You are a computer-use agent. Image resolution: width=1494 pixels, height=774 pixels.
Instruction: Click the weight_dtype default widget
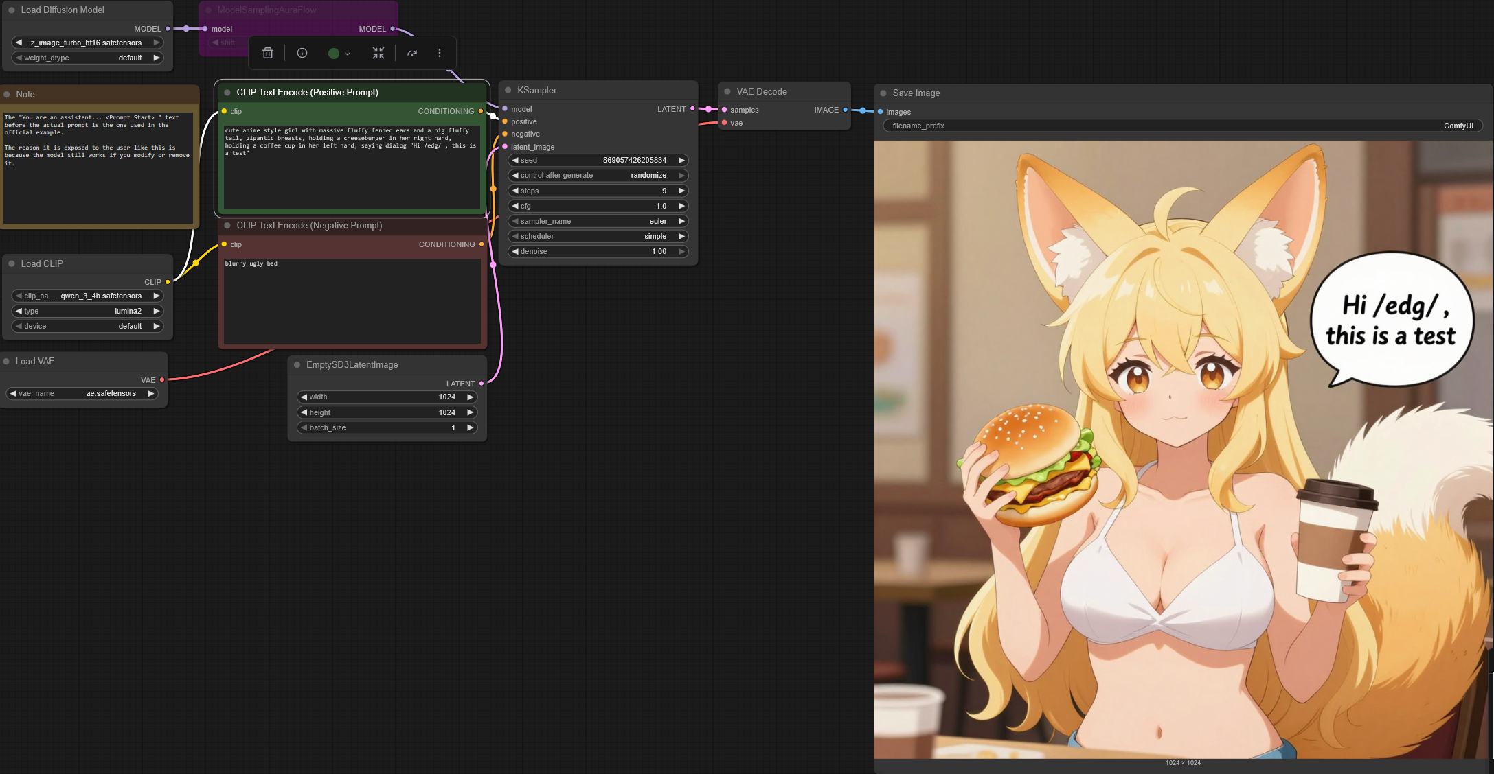[87, 58]
